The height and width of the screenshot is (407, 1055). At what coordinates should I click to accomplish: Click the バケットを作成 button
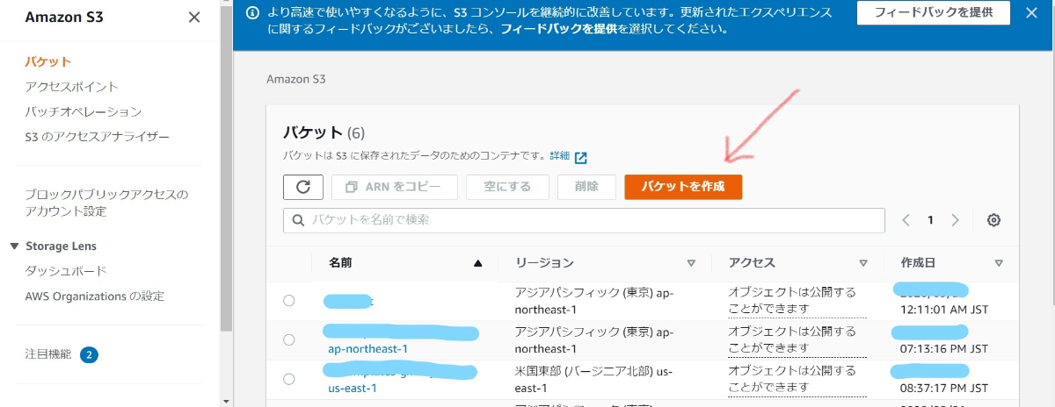coord(683,187)
